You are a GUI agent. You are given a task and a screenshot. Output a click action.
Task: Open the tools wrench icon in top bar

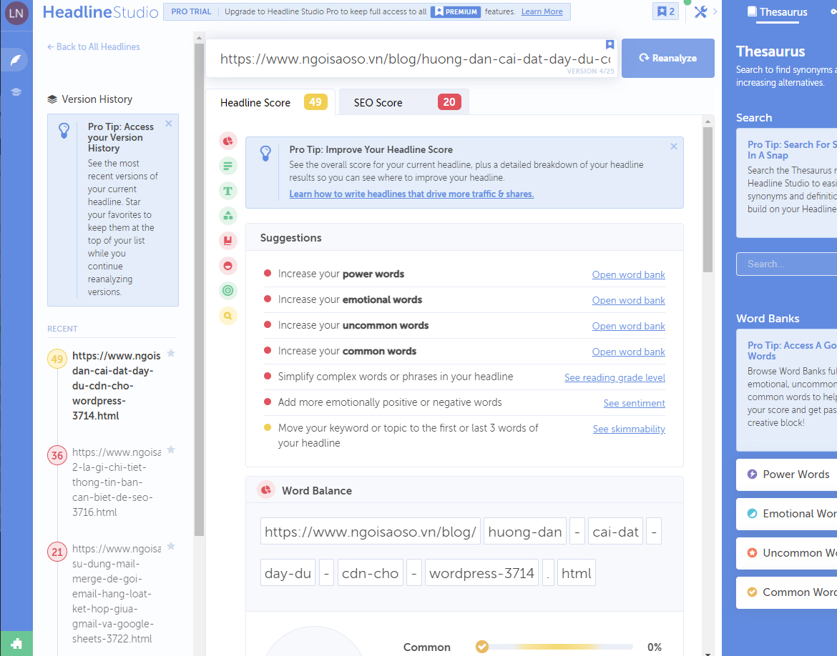(700, 12)
